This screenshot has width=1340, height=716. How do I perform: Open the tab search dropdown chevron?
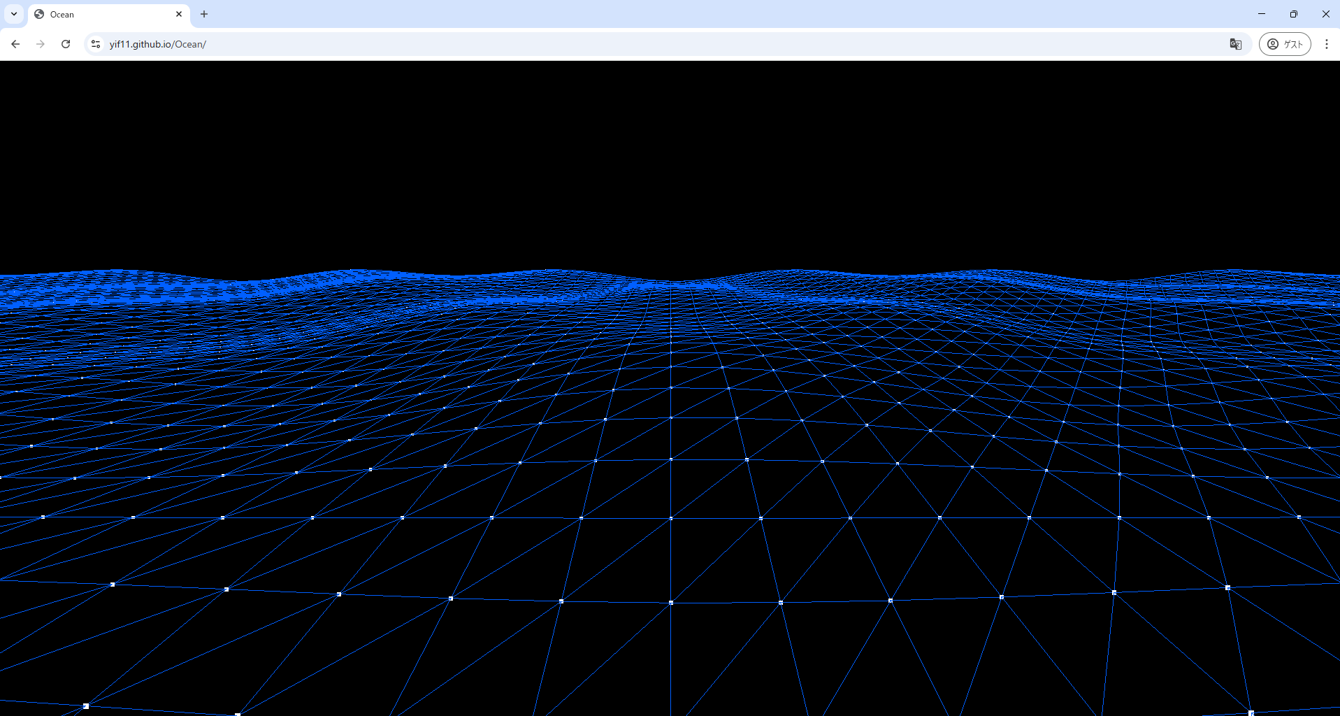14,14
